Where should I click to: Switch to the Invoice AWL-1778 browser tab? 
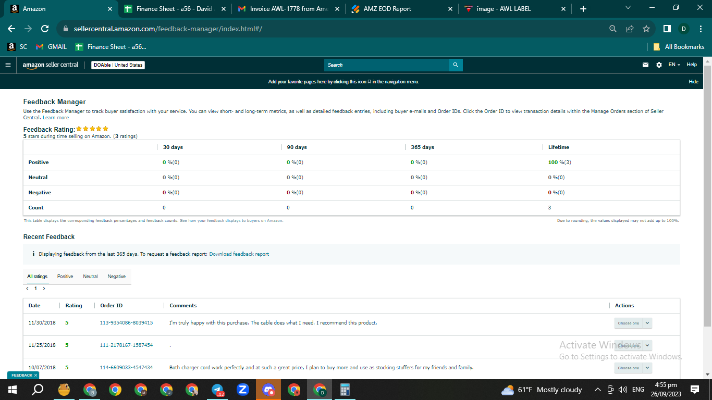(289, 9)
